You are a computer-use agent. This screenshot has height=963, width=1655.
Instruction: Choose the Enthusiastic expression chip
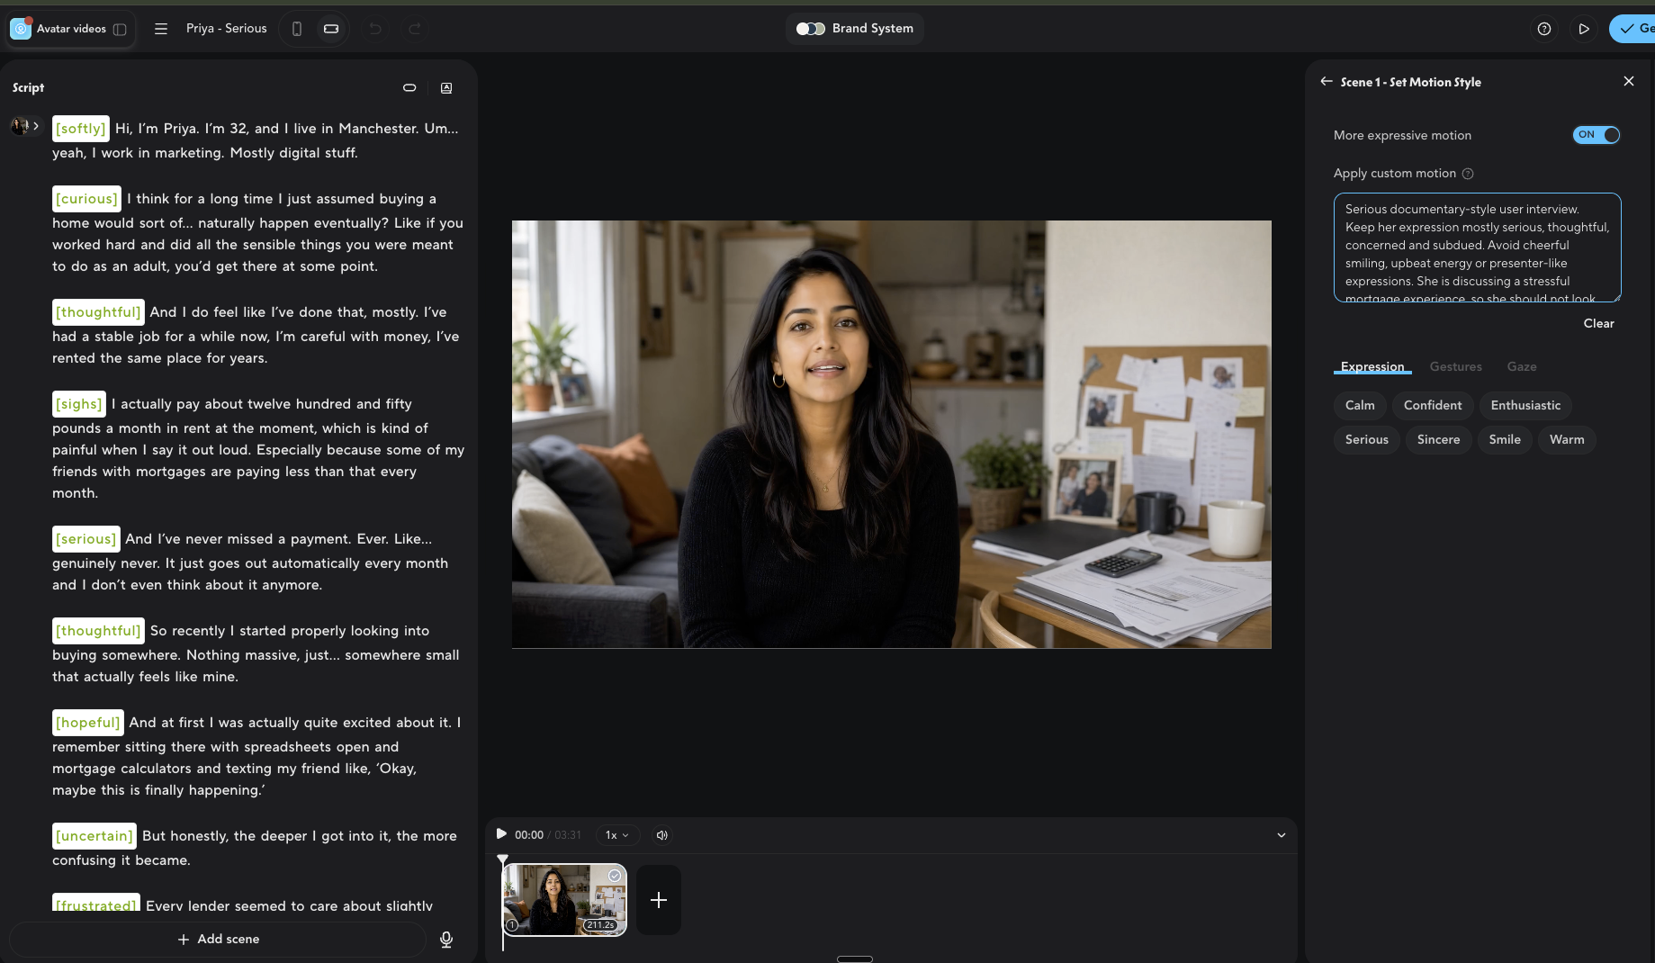click(1526, 405)
